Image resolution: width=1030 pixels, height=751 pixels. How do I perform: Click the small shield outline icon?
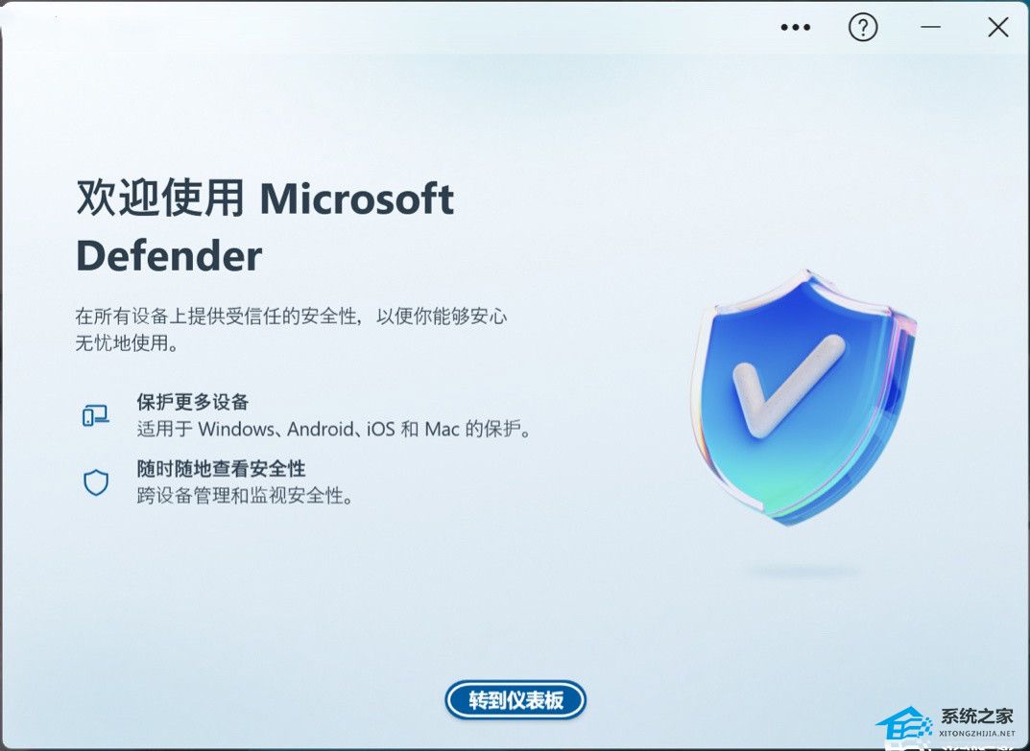[x=96, y=482]
